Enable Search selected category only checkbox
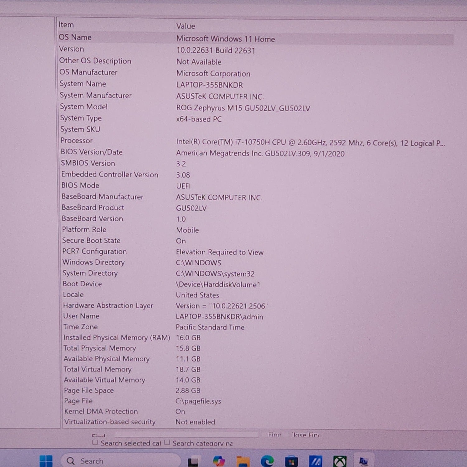 [95, 442]
